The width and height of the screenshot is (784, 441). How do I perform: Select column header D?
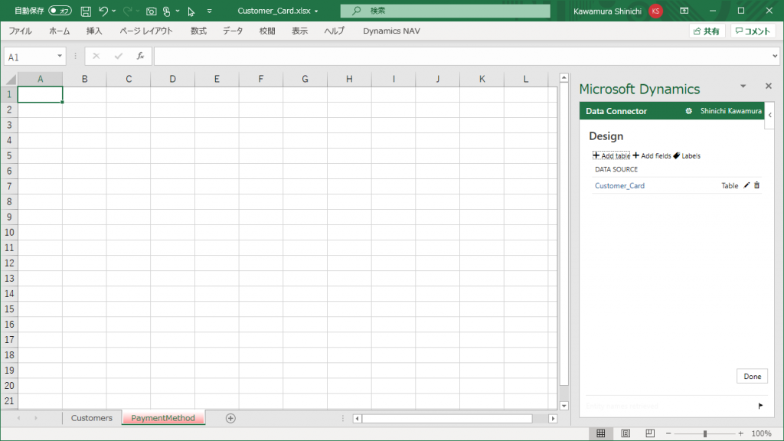click(172, 79)
